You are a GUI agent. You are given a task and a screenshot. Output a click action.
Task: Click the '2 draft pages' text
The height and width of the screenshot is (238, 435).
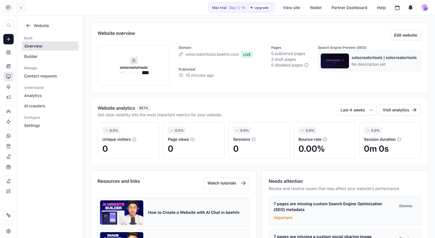click(x=283, y=59)
